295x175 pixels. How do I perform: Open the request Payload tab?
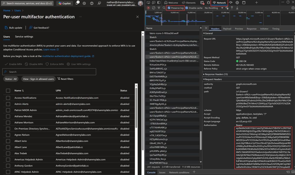pos(227,29)
